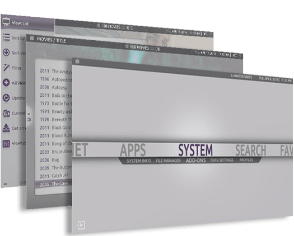Go to the SEARCH main menu item
This screenshot has width=294, height=236.
pyautogui.click(x=251, y=150)
